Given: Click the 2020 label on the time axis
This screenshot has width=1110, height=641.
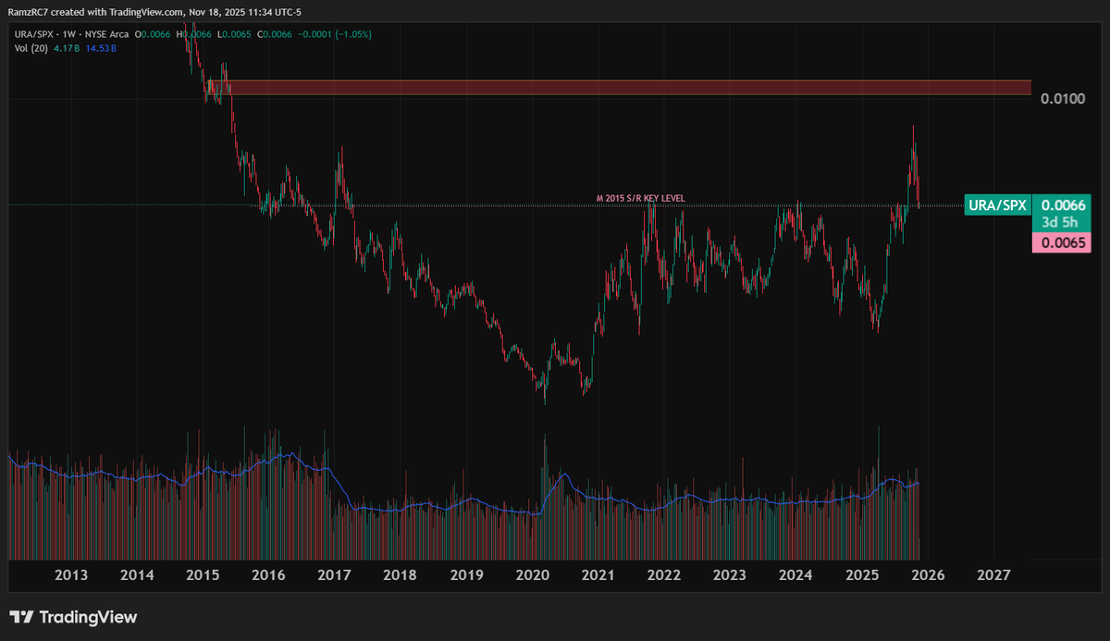Looking at the screenshot, I should tap(532, 574).
